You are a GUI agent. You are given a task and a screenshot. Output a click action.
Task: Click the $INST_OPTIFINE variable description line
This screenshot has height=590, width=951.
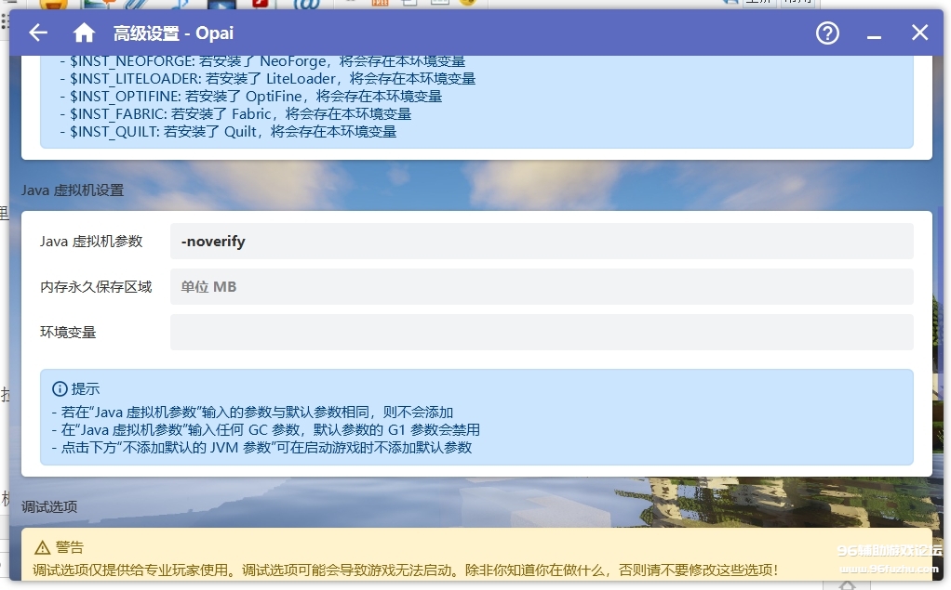tap(256, 97)
